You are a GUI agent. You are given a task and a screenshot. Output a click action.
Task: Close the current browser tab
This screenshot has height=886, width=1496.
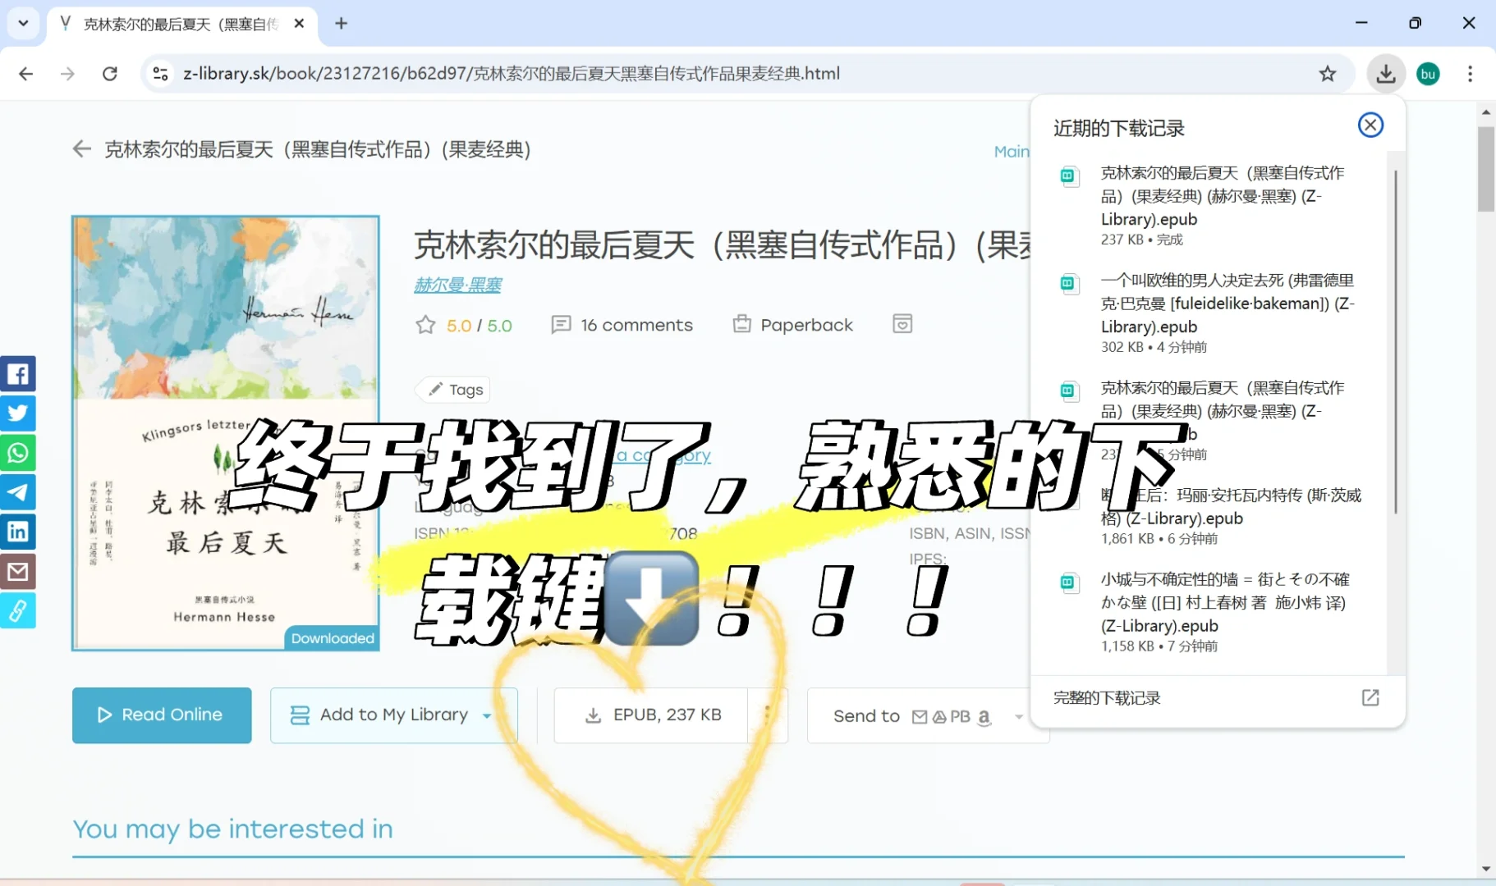(x=300, y=24)
